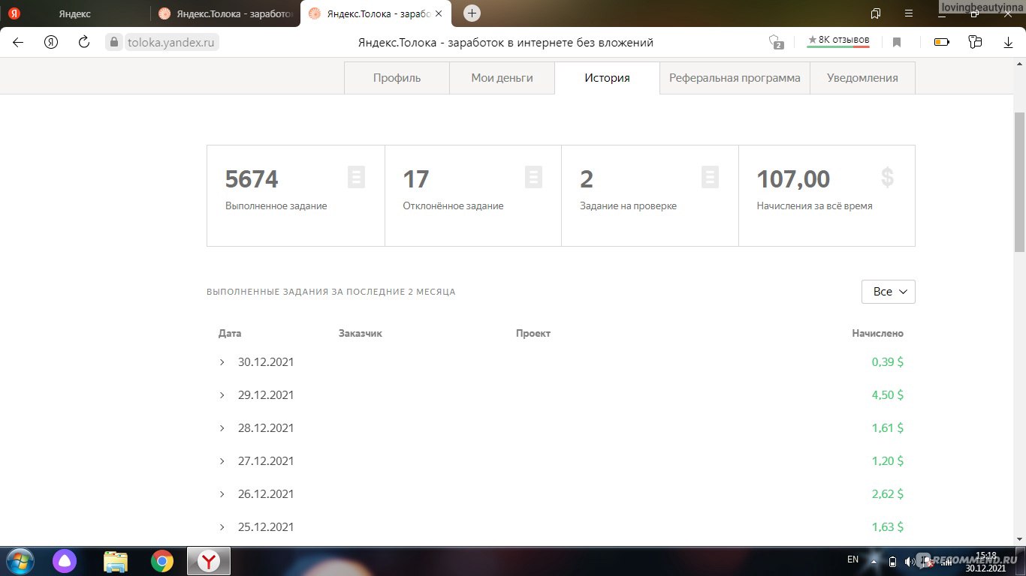Open the Уведомления tab
The height and width of the screenshot is (576, 1026).
click(862, 78)
